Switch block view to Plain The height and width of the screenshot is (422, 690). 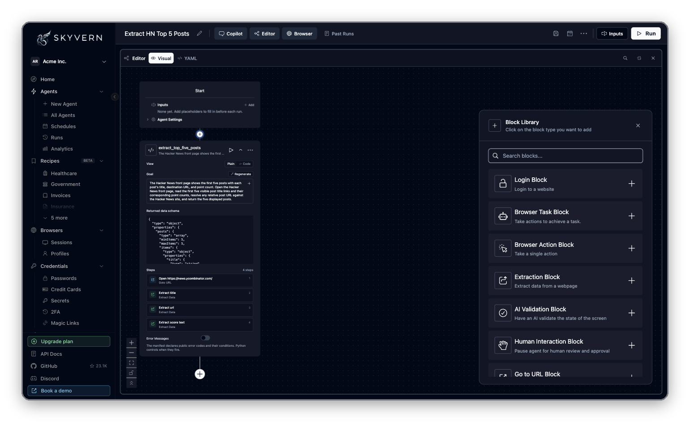click(231, 164)
